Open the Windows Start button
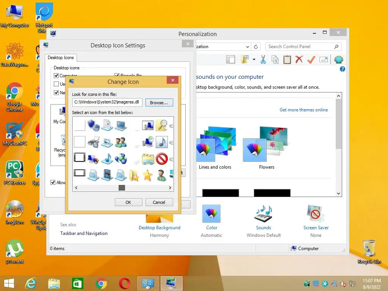This screenshot has height=291, width=388. (x=9, y=283)
